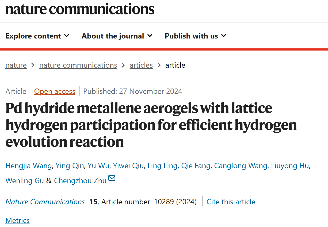This screenshot has width=328, height=227.
Task: Open the Metrics link
Action: tap(17, 220)
